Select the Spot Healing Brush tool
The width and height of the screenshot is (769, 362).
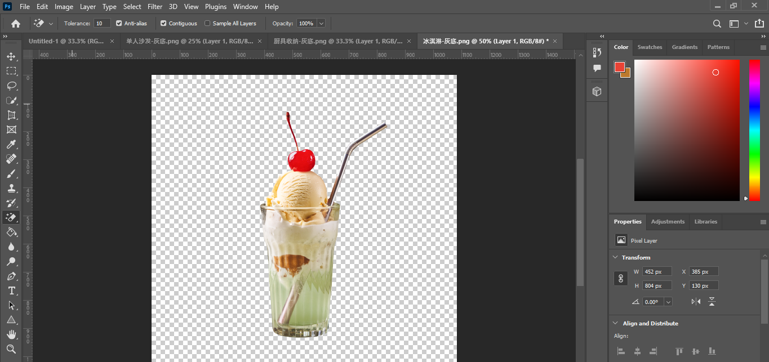11,159
